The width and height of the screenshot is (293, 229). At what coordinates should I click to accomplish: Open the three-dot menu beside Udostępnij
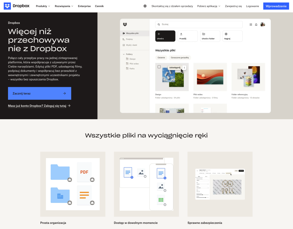(x=184, y=67)
